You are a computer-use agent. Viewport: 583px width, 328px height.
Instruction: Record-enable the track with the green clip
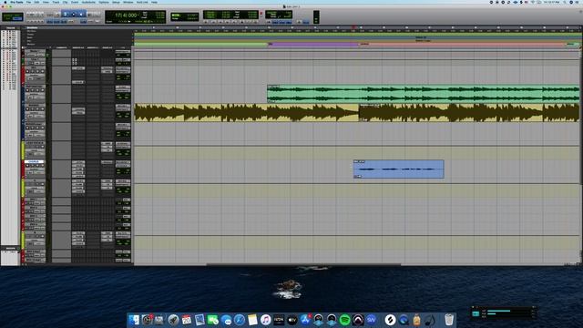(27, 90)
